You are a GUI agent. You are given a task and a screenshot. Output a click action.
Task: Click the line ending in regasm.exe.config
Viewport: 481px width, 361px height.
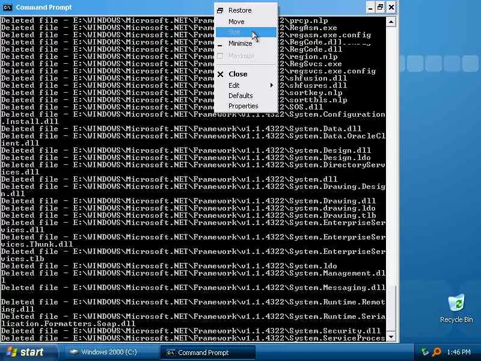186,35
